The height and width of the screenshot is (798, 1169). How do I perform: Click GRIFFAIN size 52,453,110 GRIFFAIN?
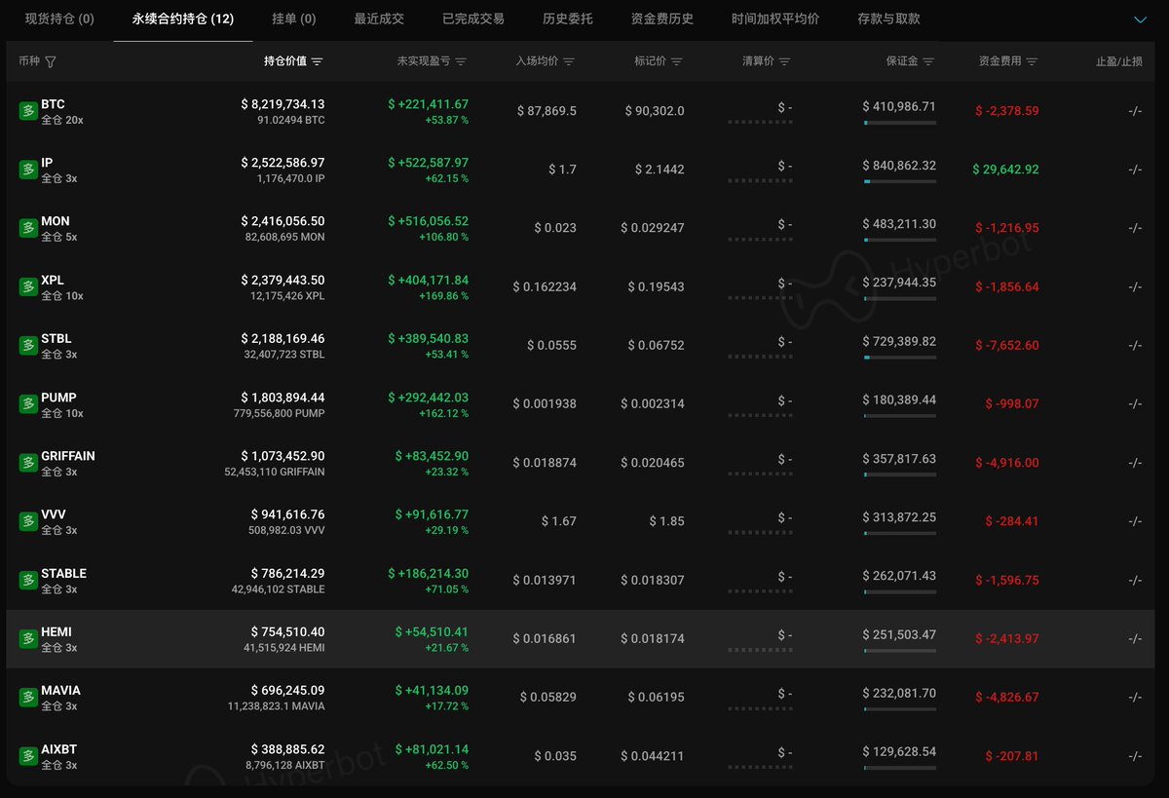click(x=275, y=472)
